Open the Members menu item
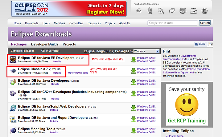The image size is (222, 137). coord(60,23)
